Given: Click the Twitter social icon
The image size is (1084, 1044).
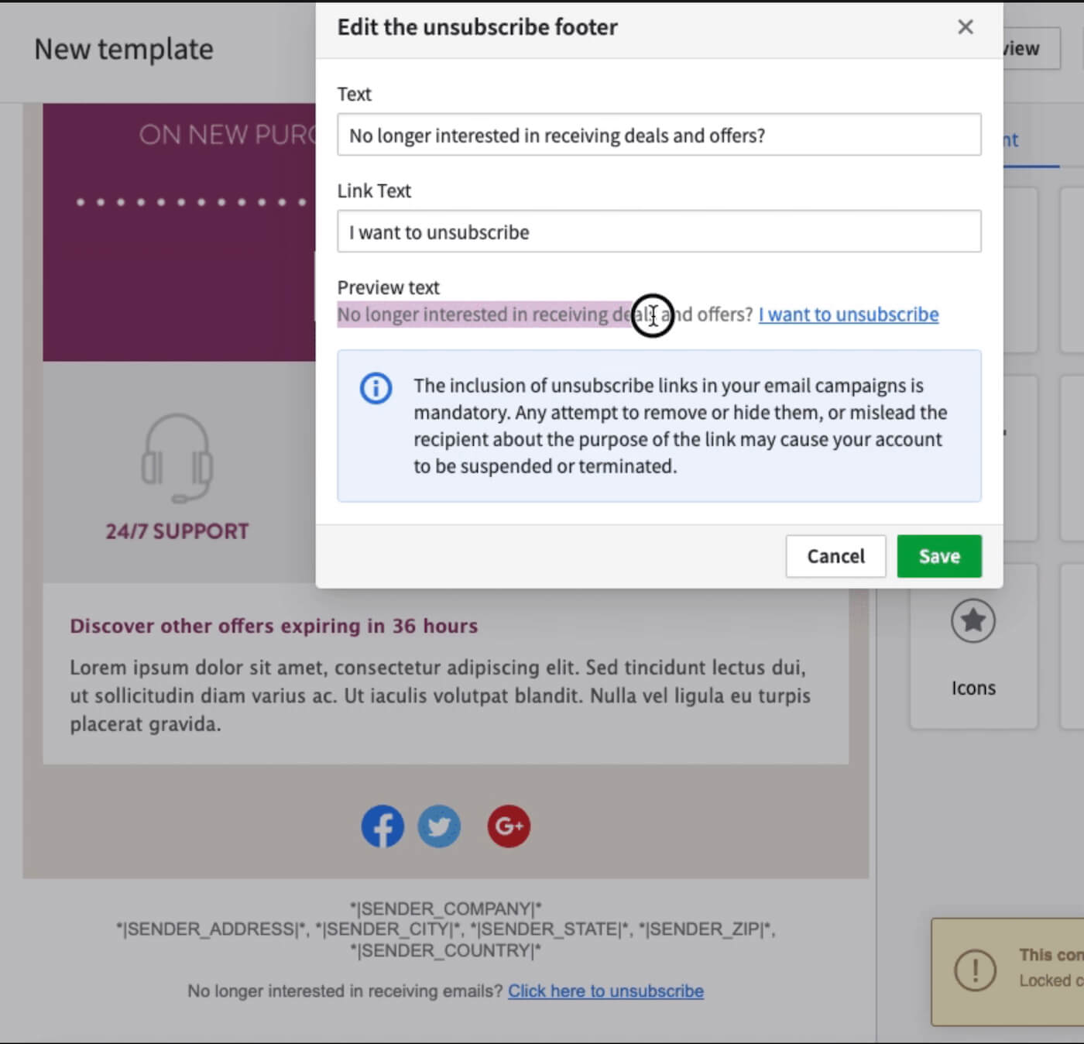Looking at the screenshot, I should (x=439, y=826).
